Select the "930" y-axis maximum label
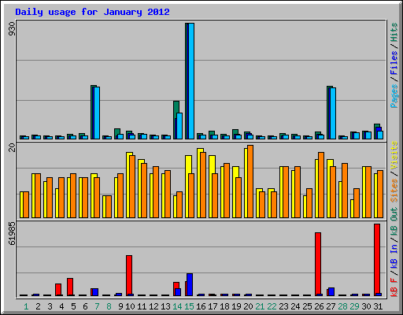Viewport: 403px width, 315px height. tap(12, 29)
